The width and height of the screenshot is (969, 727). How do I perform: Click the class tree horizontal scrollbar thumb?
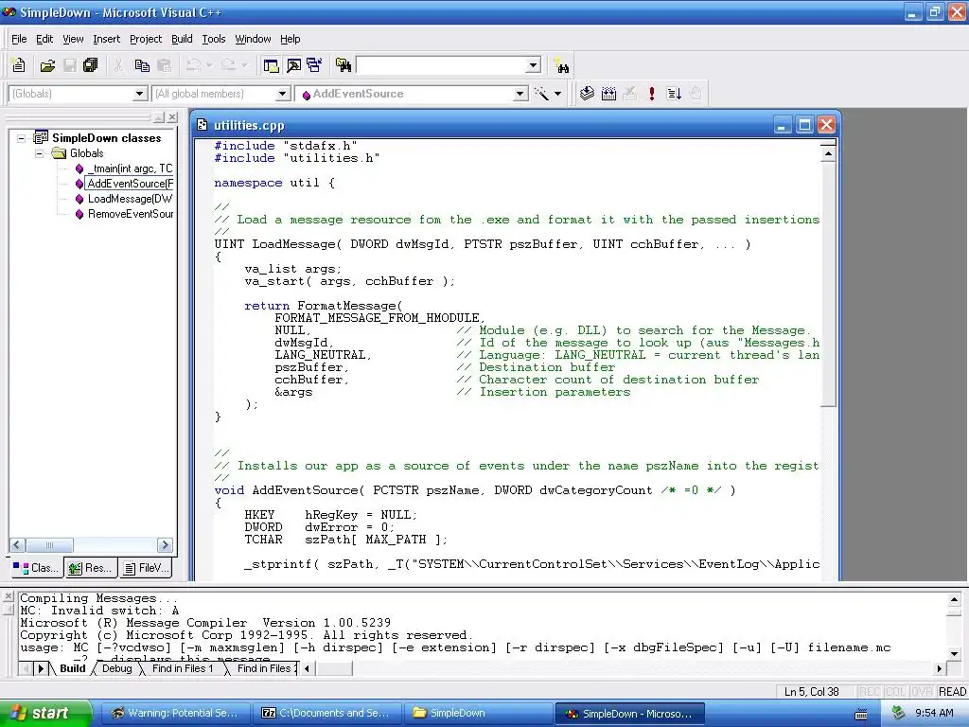[49, 544]
